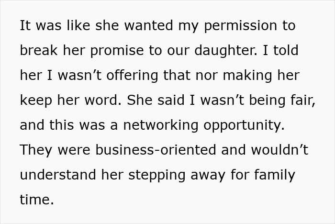The height and width of the screenshot is (224, 335).
Task: Click the final word "time."
Action: pos(37,200)
